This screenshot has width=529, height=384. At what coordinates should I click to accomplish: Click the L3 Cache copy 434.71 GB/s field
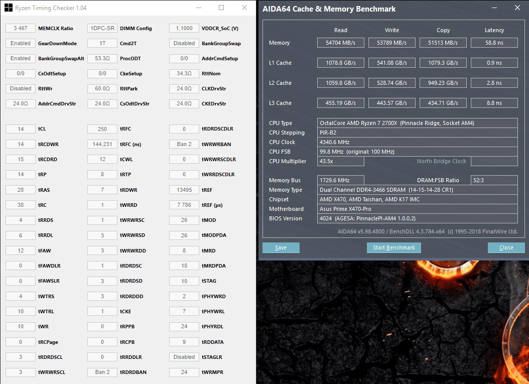pos(443,103)
